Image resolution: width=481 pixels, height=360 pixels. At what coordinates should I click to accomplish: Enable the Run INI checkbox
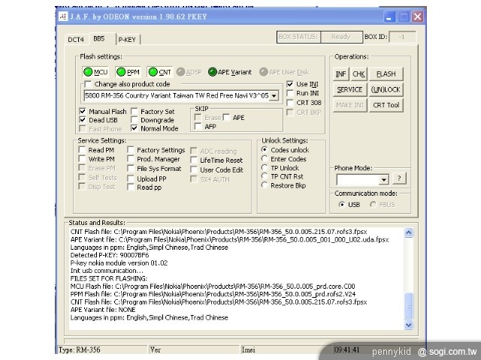[290, 93]
